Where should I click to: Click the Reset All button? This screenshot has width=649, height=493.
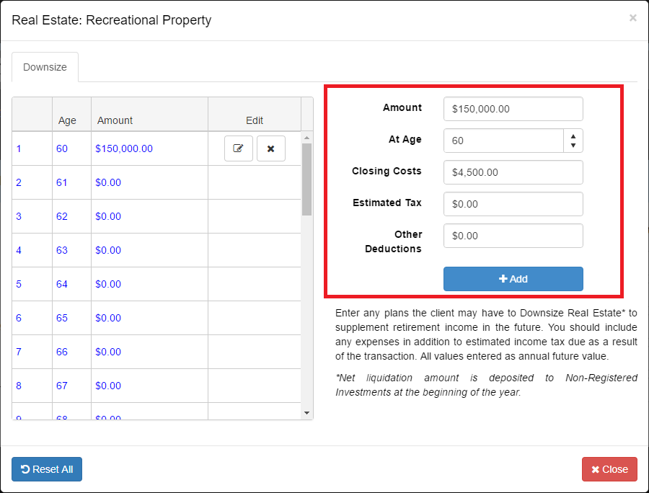point(47,469)
